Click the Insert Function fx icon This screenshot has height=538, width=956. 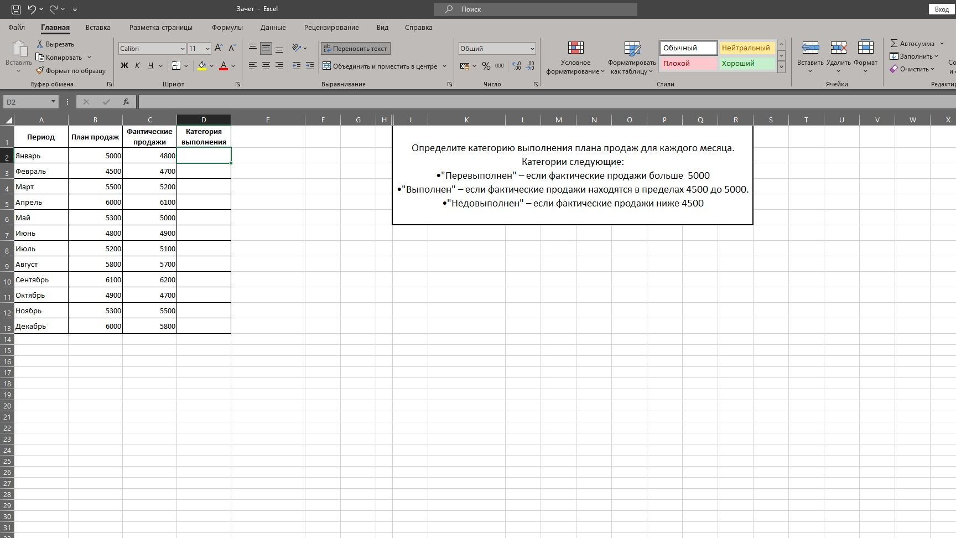[126, 102]
